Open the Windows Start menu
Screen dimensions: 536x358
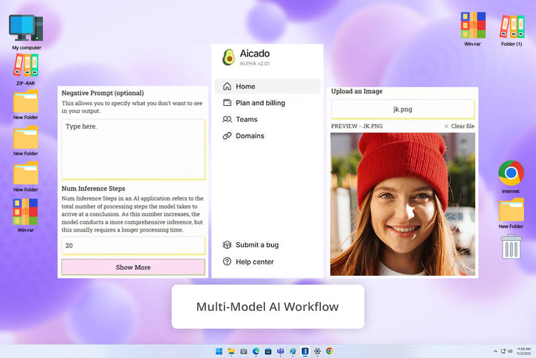219,351
